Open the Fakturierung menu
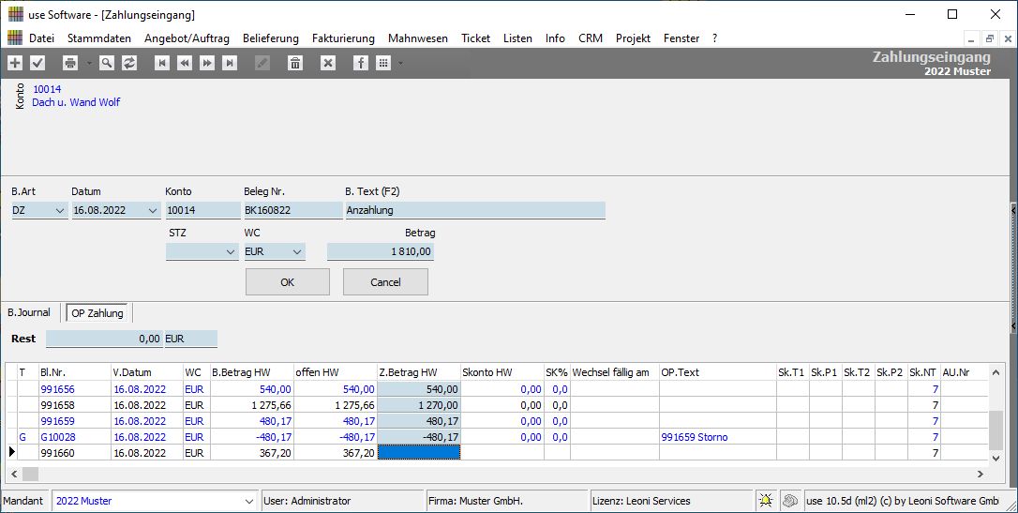1018x513 pixels. pos(343,38)
